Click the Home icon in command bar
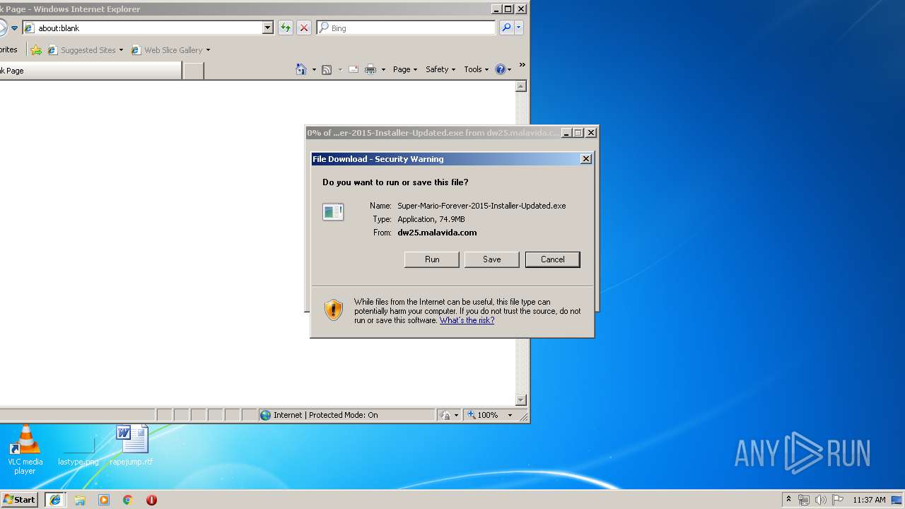The height and width of the screenshot is (509, 905). pos(302,69)
